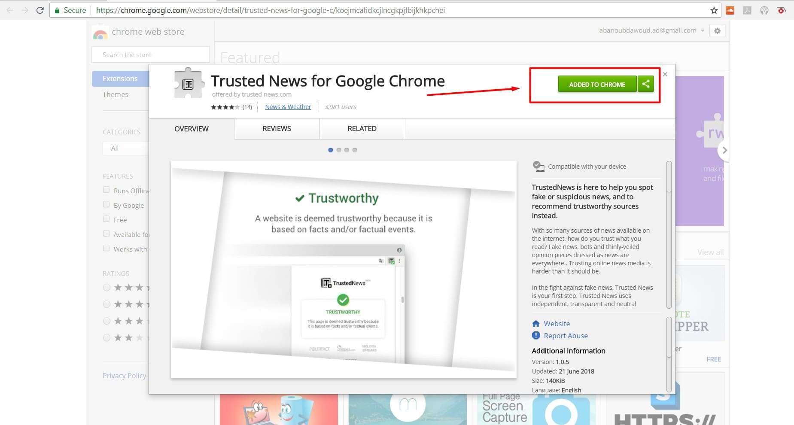Click the ADDED TO CHROME button
The height and width of the screenshot is (425, 794).
[x=597, y=84]
